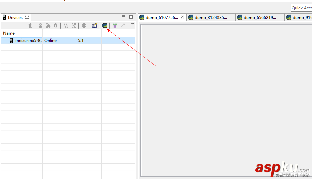
Task: Click the meizu device phone icon
Action: 11,41
